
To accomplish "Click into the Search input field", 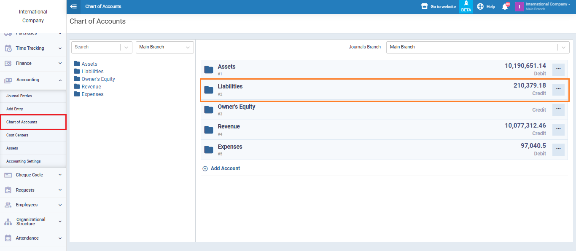I will 96,47.
